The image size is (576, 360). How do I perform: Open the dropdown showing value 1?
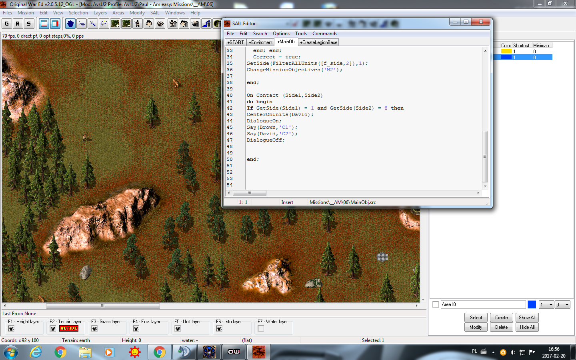click(546, 305)
